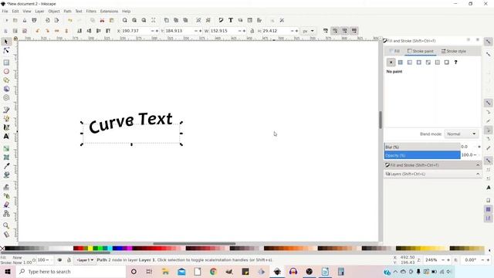Open Chrome from taskbar
This screenshot has width=494, height=278.
pos(213,271)
